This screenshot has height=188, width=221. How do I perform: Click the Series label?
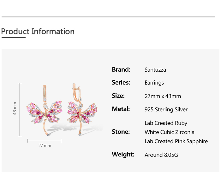coord(121,83)
